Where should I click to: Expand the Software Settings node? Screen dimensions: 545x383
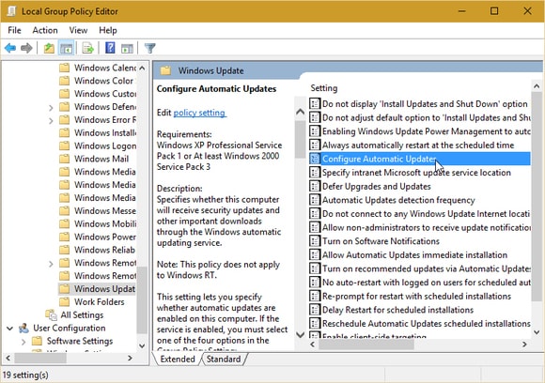(23, 342)
